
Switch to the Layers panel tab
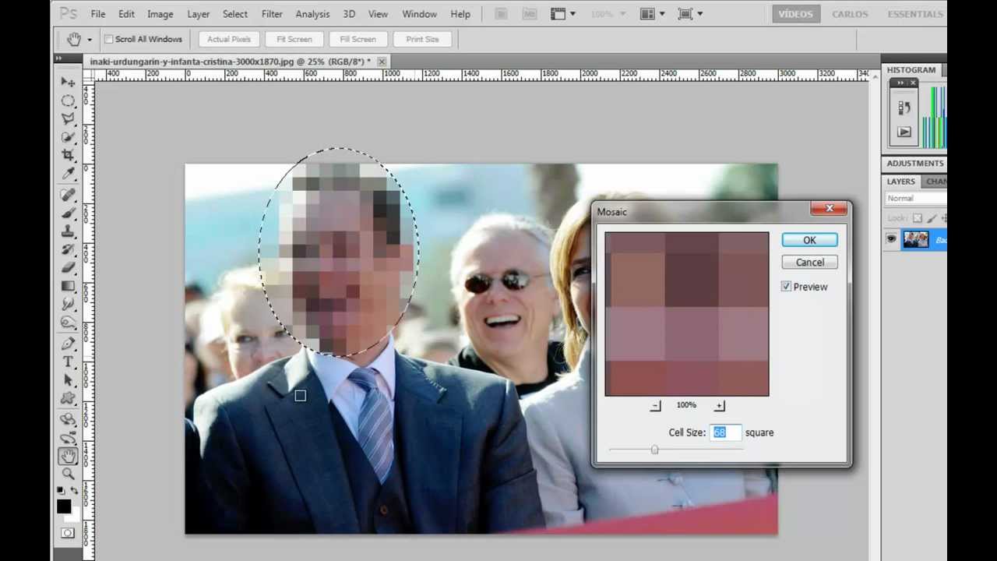tap(900, 182)
